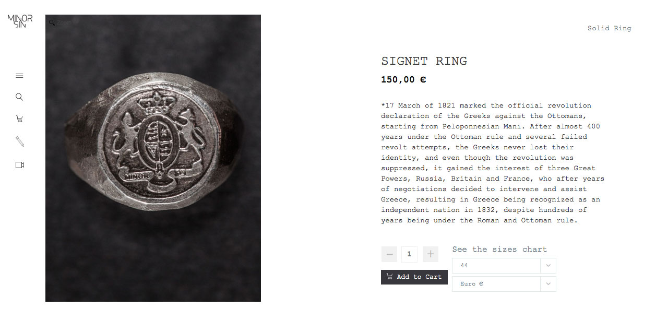Click the chevron arrow of the currency selector

pos(548,284)
